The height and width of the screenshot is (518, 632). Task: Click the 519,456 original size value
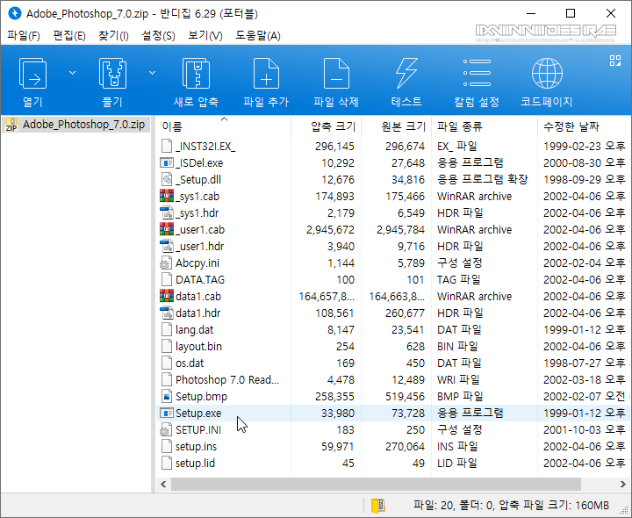pos(405,397)
